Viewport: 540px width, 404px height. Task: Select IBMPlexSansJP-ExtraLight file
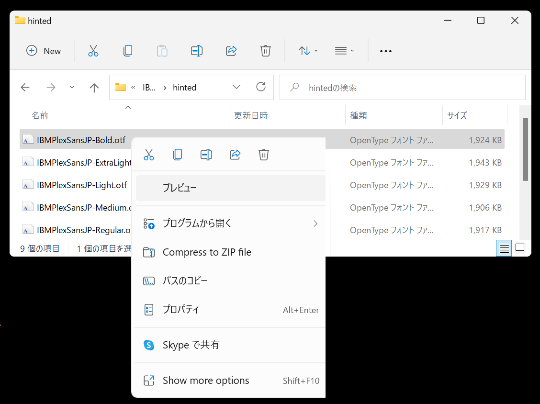click(84, 163)
